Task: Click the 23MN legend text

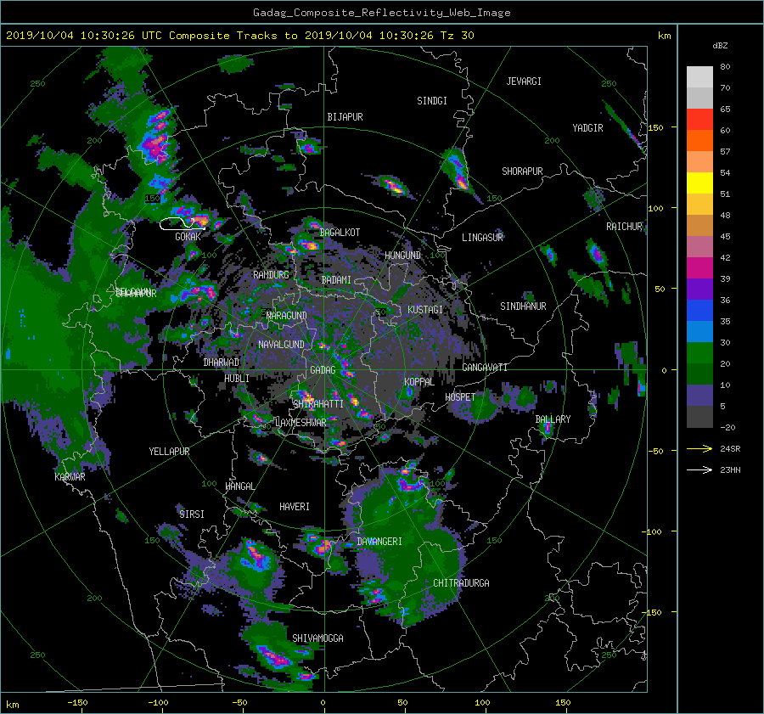Action: pyautogui.click(x=730, y=469)
